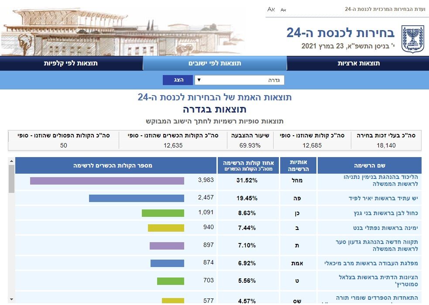Click the אחוז קולות הרשימה column header
This screenshot has width=429, height=305.
(248, 165)
